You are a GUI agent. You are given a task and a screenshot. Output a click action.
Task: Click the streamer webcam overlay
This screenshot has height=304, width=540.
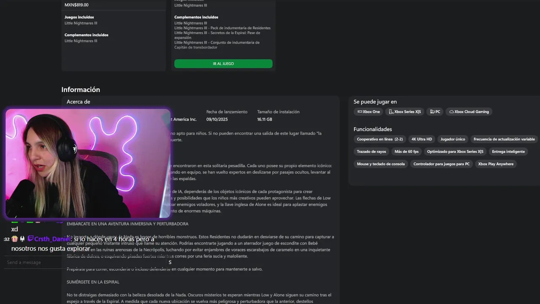tap(88, 163)
